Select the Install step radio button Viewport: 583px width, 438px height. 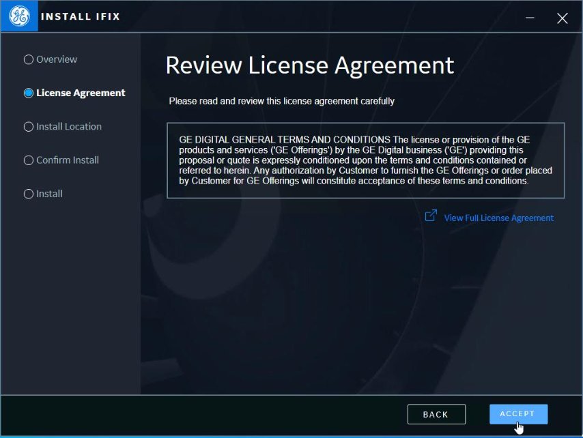tap(29, 194)
